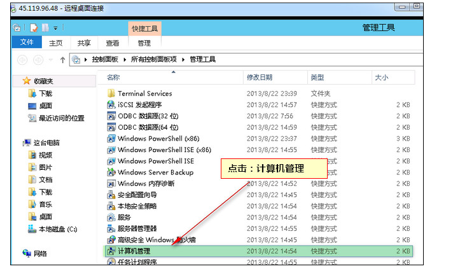Open Windows Server Backup shortcut
Viewport: 453px width, 278px height.
click(x=155, y=172)
